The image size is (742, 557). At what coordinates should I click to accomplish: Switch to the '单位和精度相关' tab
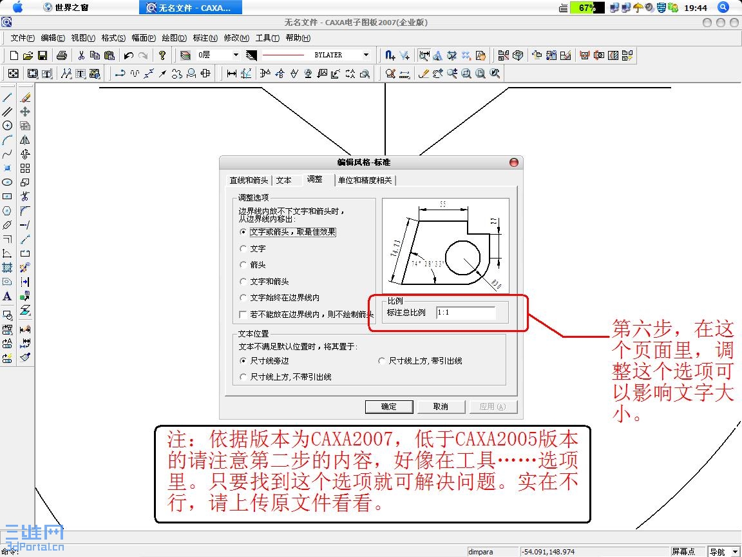365,180
